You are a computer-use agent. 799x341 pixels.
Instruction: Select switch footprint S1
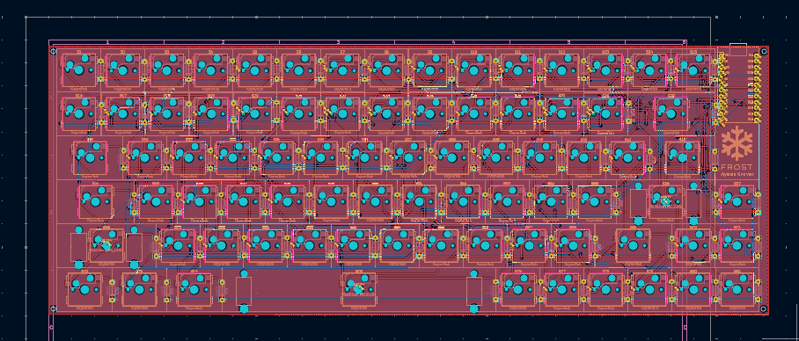tap(79, 69)
